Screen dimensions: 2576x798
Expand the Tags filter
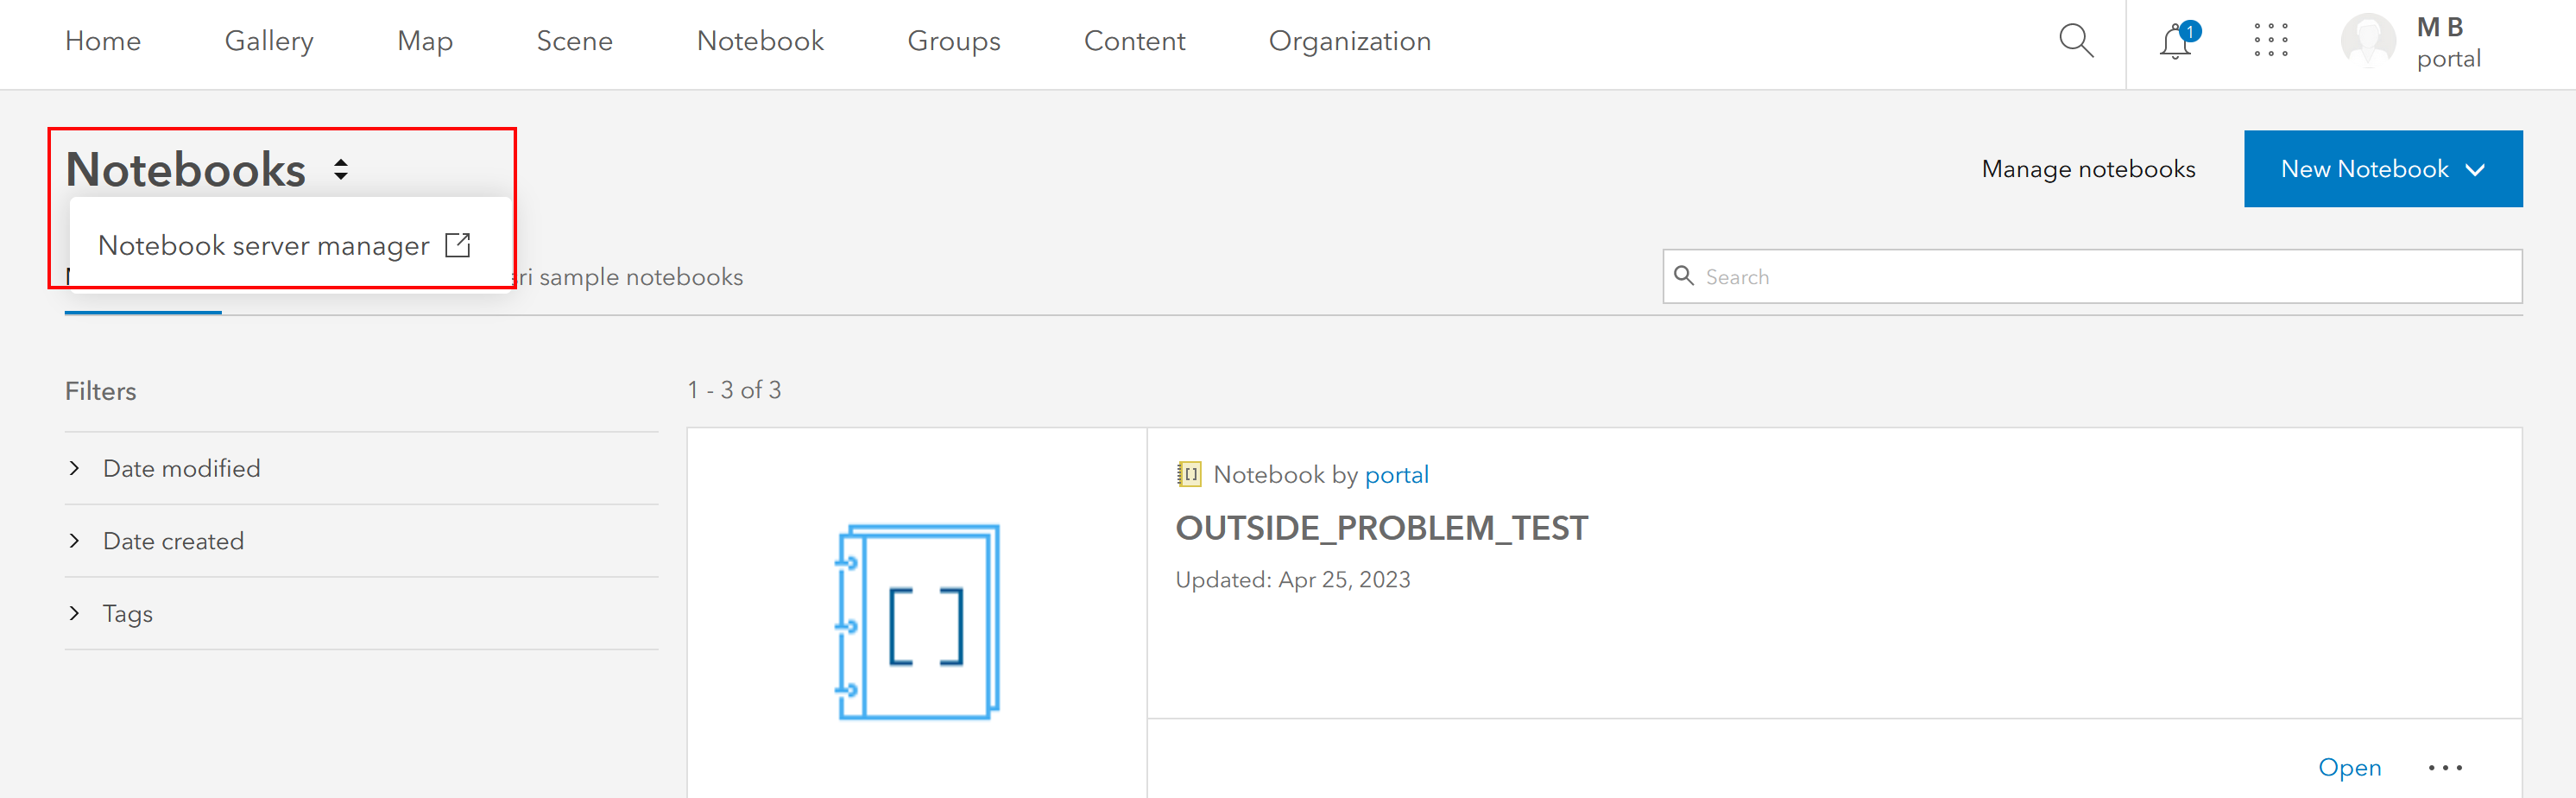click(127, 614)
